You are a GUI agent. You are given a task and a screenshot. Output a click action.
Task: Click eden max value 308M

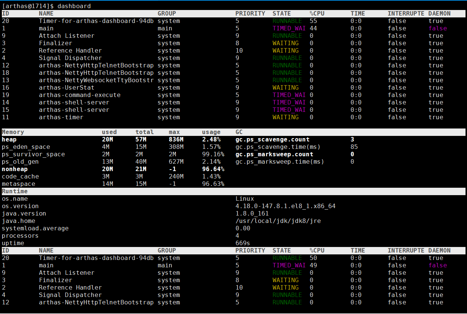tap(176, 147)
